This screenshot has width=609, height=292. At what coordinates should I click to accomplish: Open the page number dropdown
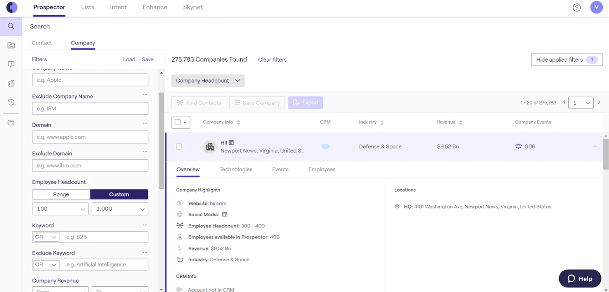[x=581, y=103]
